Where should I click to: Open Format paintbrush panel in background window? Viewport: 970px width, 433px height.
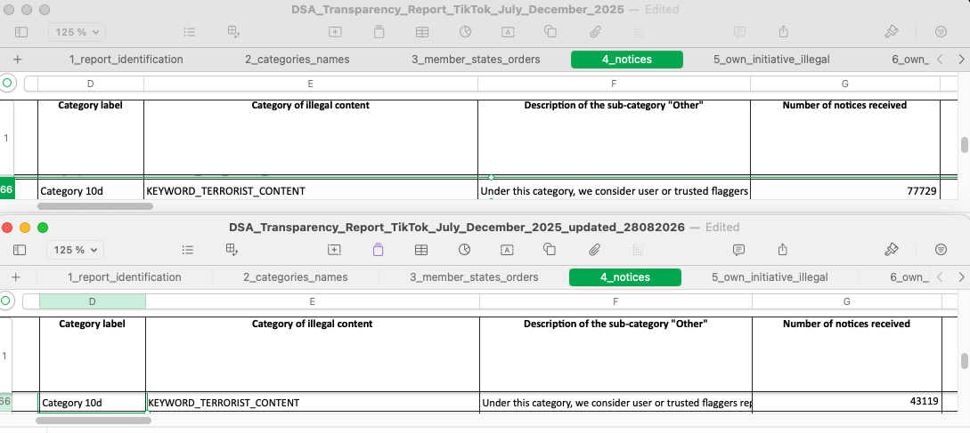892,31
